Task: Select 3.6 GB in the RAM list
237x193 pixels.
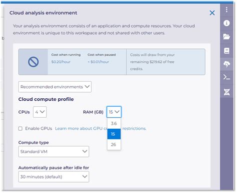Action: (114, 123)
